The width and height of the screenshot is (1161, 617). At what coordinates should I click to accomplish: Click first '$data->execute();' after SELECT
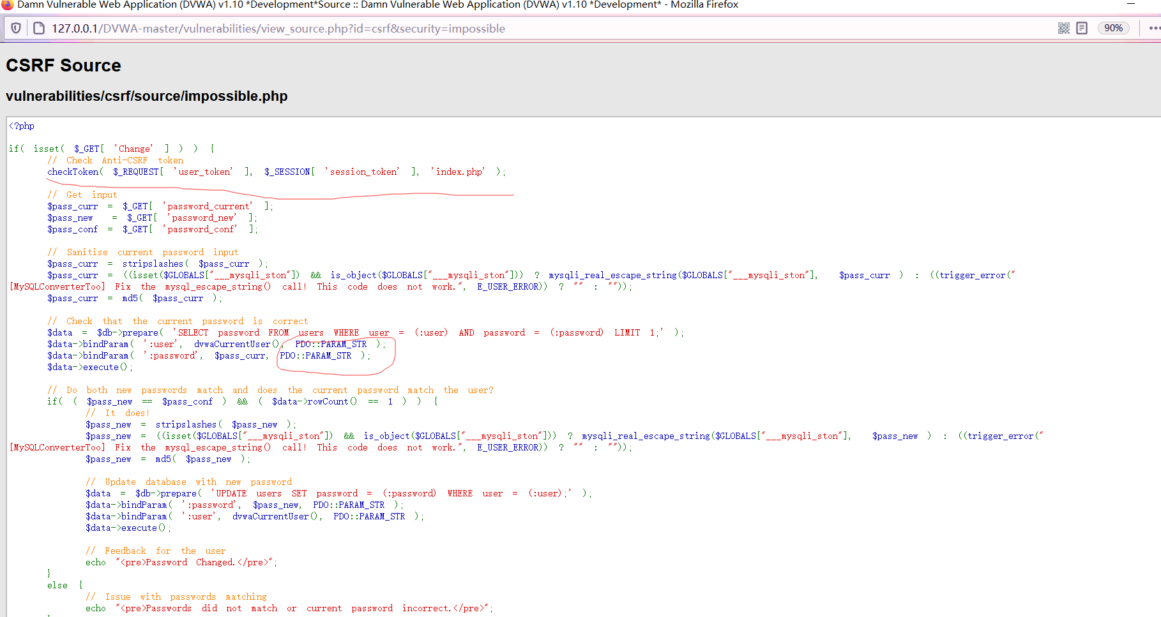(90, 367)
